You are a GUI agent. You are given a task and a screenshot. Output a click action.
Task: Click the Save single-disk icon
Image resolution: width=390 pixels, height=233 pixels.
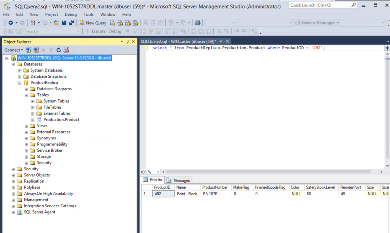click(64, 23)
